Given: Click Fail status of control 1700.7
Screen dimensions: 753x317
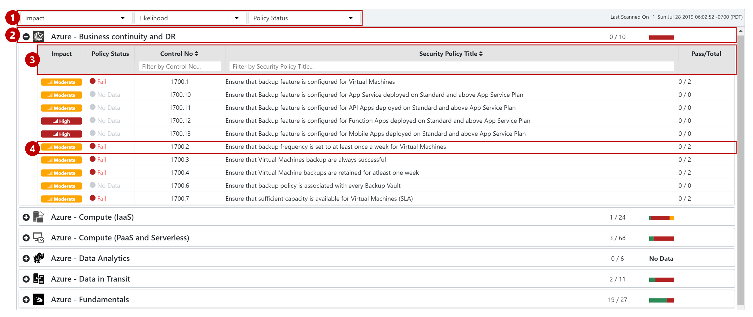Looking at the screenshot, I should click(98, 198).
